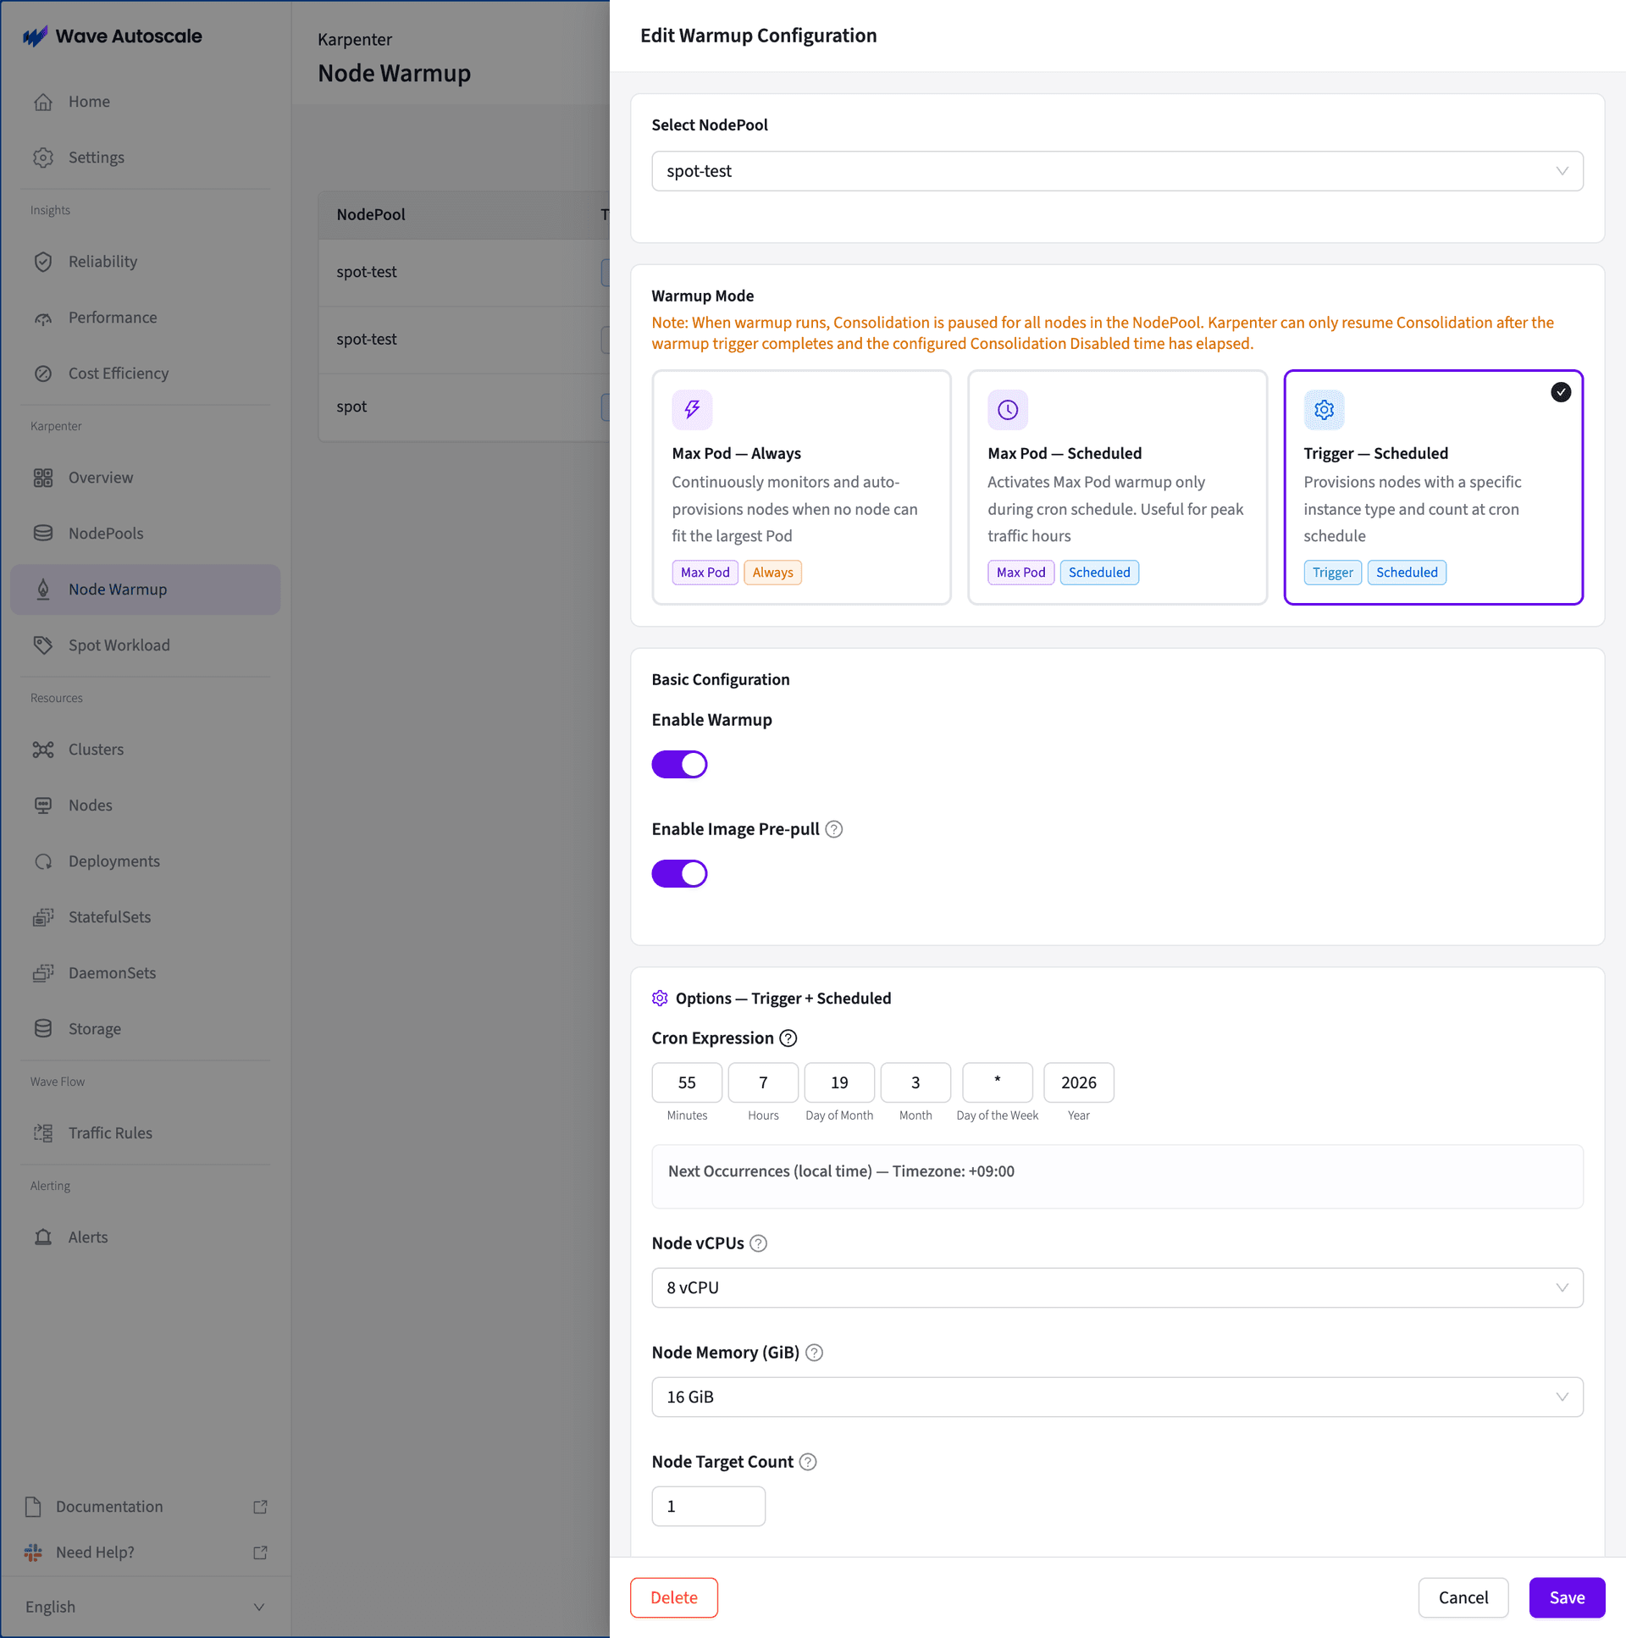The height and width of the screenshot is (1638, 1626).
Task: Click help icon beside Cron Expression
Action: click(x=788, y=1039)
